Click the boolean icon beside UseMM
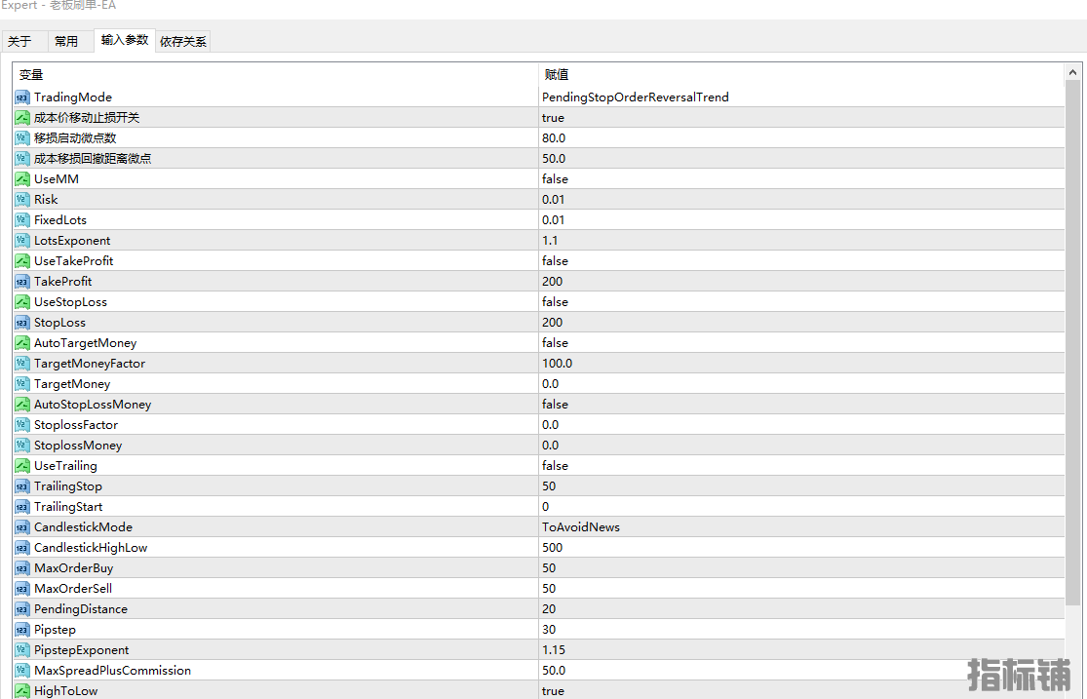Screen dimensions: 1087x699 [22, 179]
